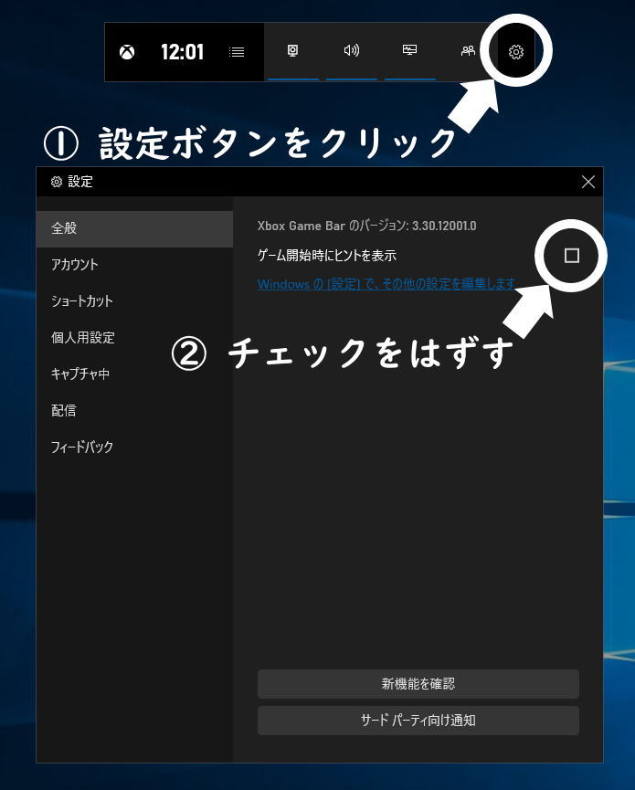
Task: Open Game Bar settings gear icon
Action: [515, 51]
